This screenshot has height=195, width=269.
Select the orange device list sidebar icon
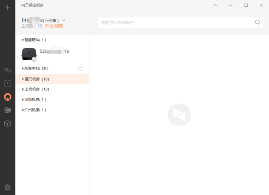pos(7,97)
